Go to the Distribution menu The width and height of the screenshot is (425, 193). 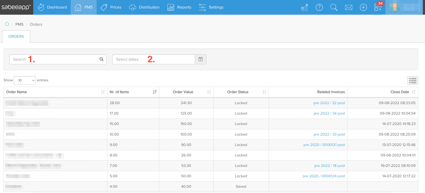pos(144,7)
